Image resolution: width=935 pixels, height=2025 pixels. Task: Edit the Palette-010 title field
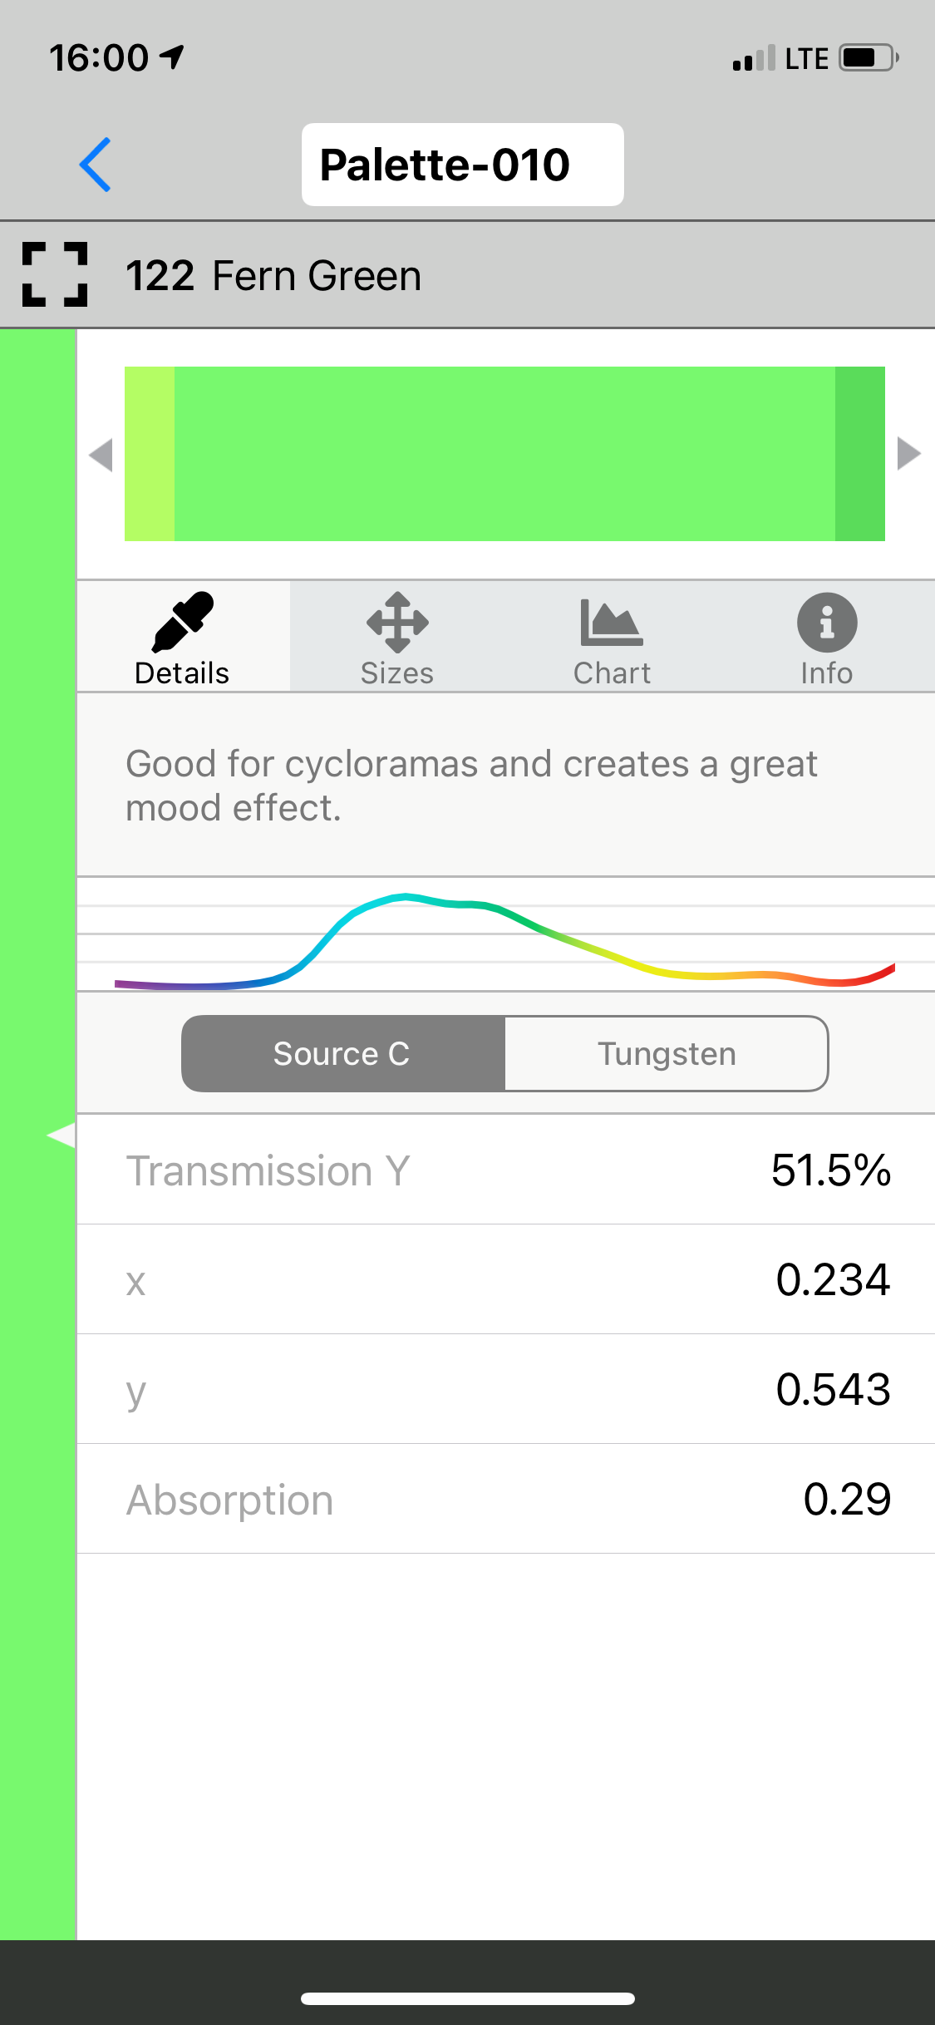462,165
